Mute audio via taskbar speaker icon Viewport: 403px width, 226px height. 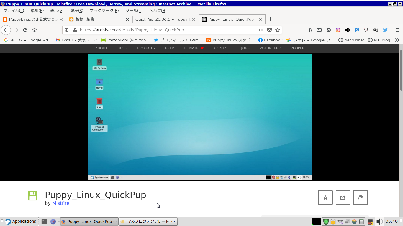tap(379, 221)
